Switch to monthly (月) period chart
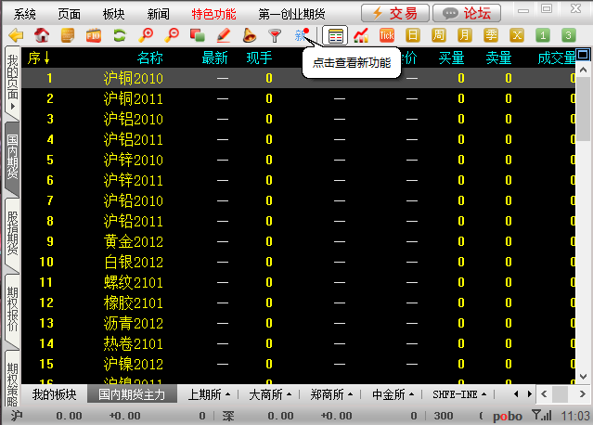This screenshot has width=593, height=425. tap(464, 36)
